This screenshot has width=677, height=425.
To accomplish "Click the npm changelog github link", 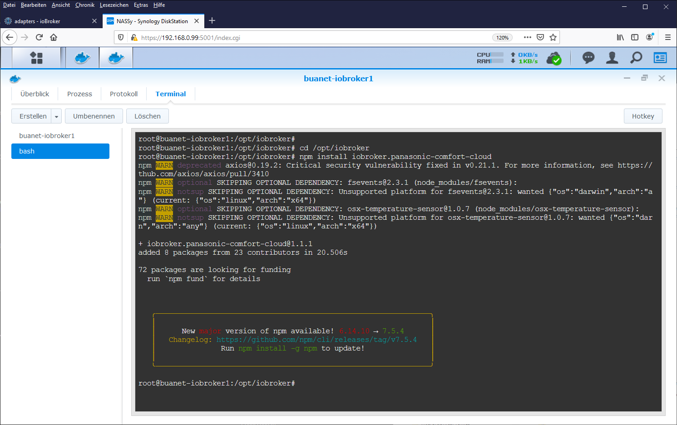I will point(316,340).
